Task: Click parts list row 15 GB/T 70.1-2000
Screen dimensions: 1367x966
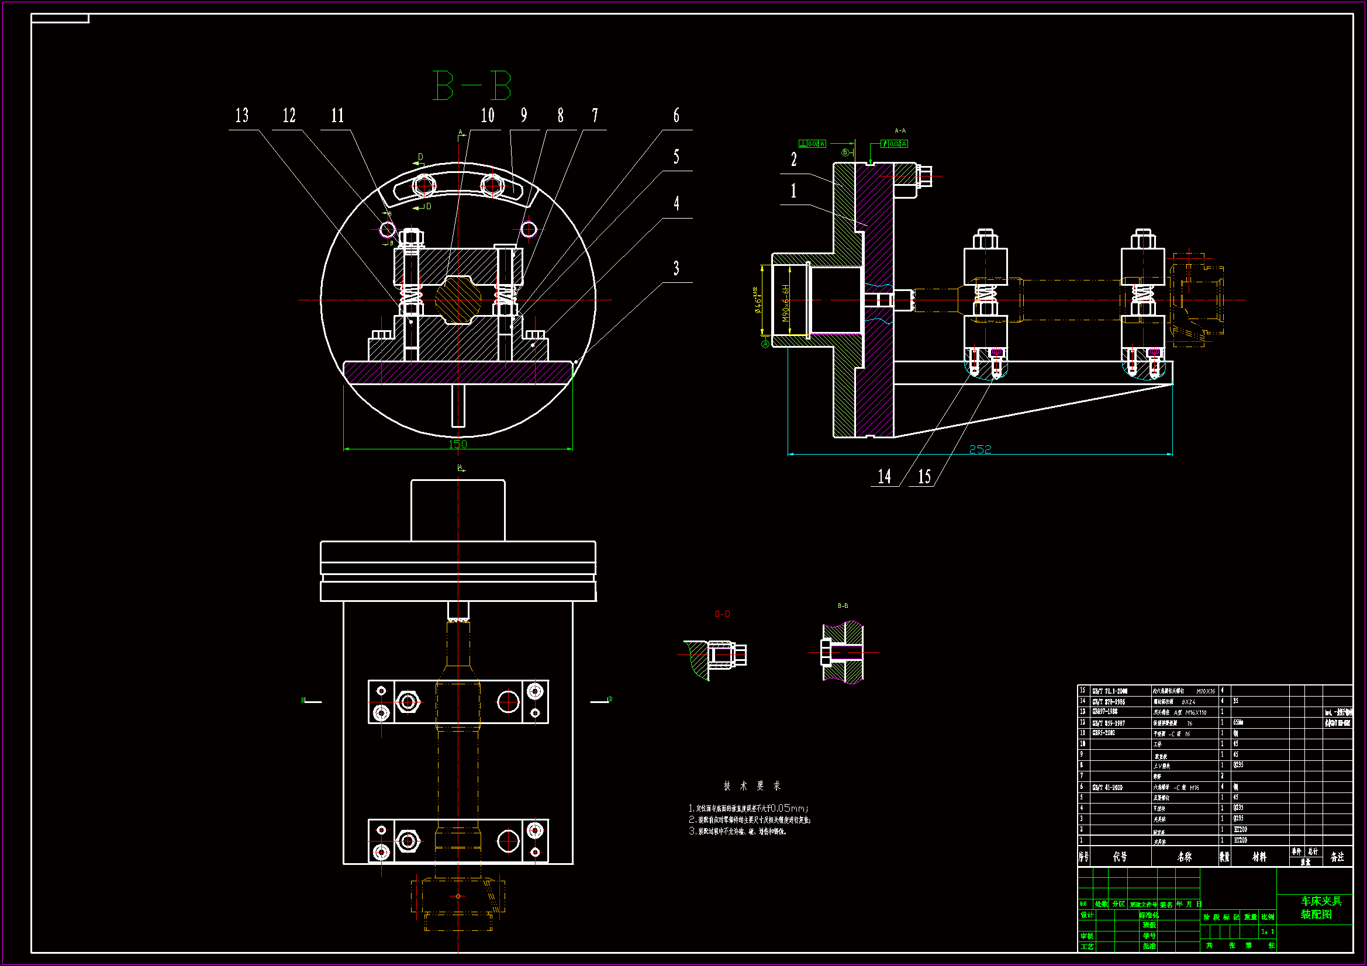Action: point(1109,691)
